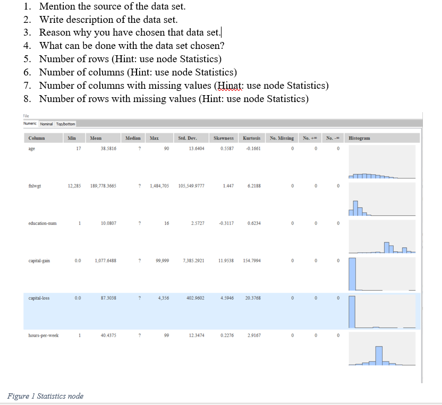Select the age statistics row
This screenshot has height=405, width=442.
click(106, 149)
